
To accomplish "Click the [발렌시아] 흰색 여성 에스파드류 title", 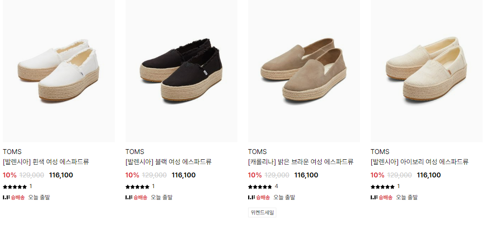I will click(x=46, y=162).
